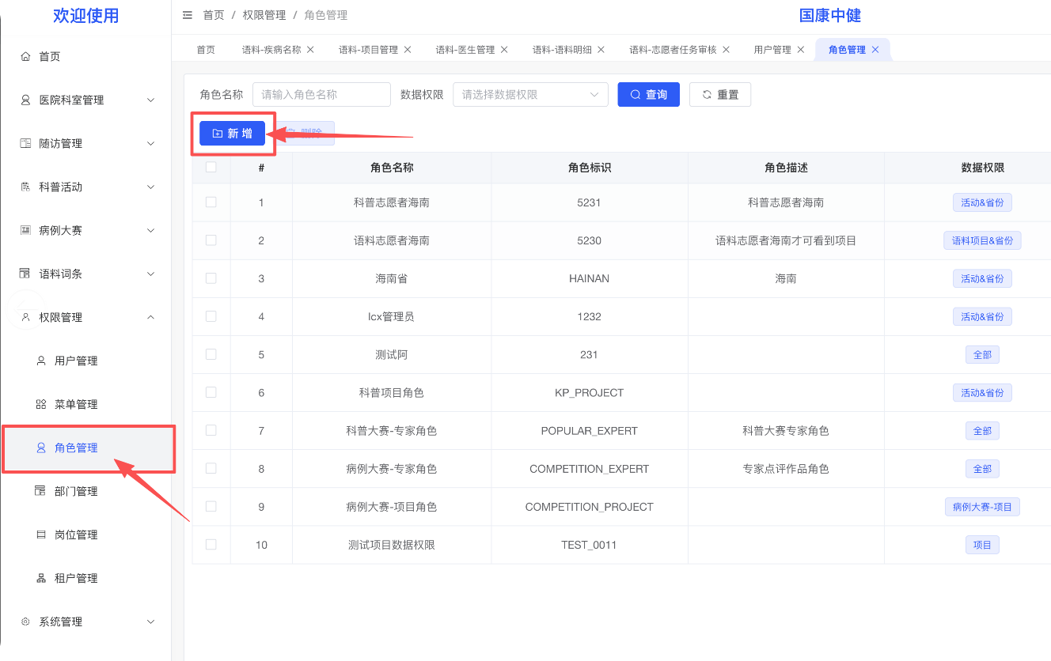Click the KP_PROJECT identifier cell
Image resolution: width=1051 pixels, height=661 pixels.
590,393
